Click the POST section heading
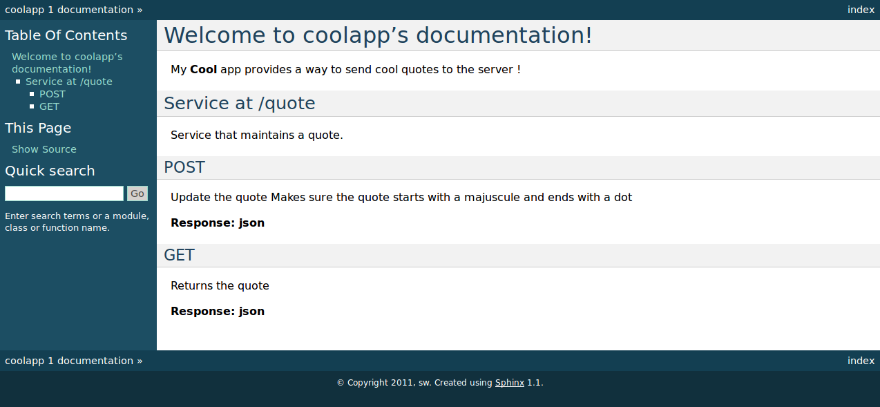 tap(184, 167)
